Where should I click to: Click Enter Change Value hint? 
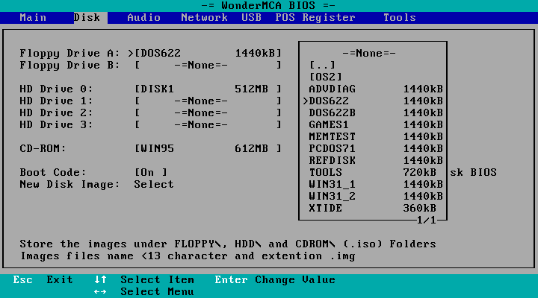[x=275, y=280]
